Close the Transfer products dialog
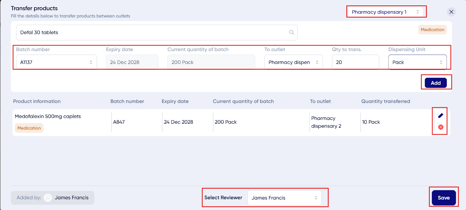This screenshot has width=466, height=210. [x=451, y=12]
